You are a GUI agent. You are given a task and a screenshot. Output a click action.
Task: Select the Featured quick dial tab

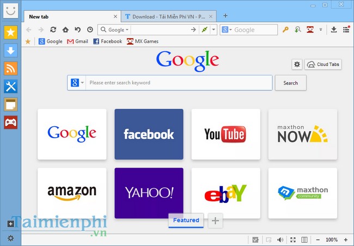coord(186,220)
